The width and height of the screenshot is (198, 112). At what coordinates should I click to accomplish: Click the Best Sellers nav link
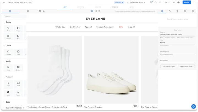[75, 27]
